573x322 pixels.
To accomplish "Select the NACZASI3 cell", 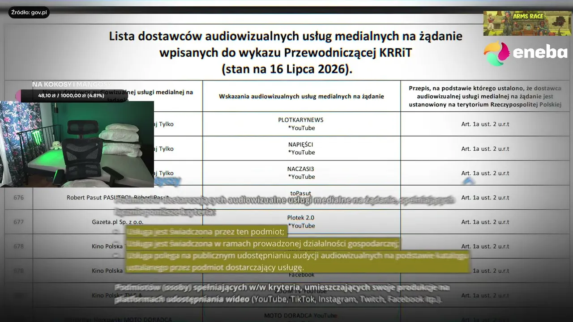I will click(x=301, y=173).
